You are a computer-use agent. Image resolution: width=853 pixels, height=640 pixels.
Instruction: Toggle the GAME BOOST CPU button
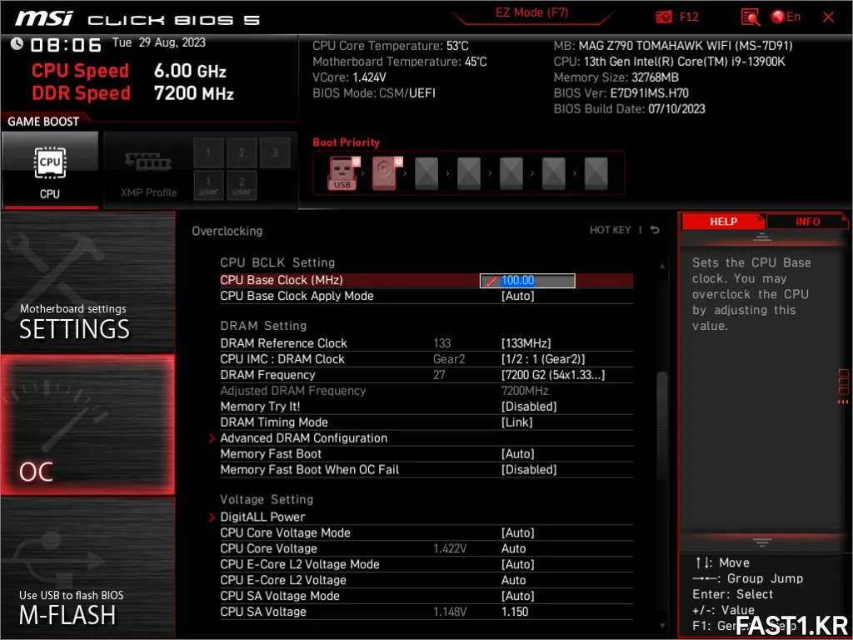point(50,170)
